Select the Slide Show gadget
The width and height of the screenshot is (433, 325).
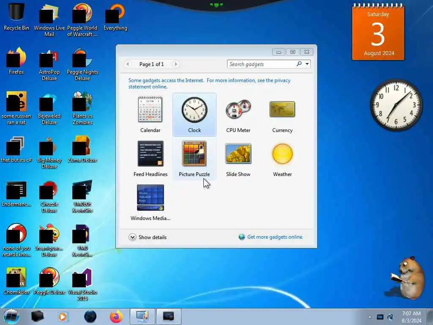(238, 159)
